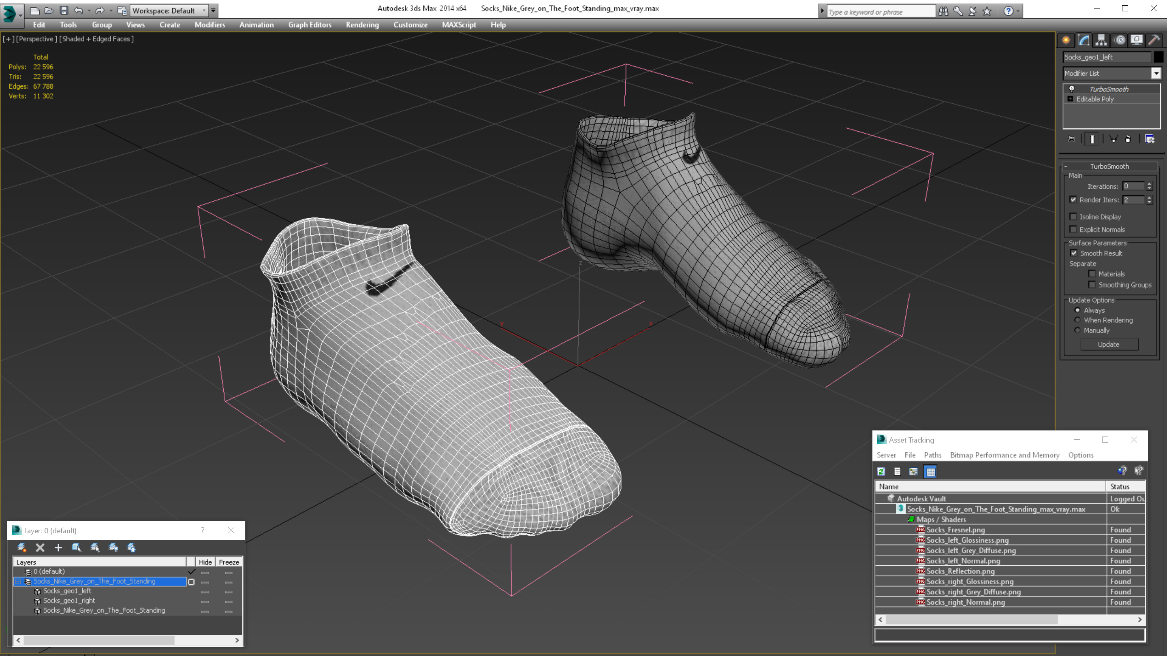This screenshot has height=656, width=1167.
Task: Select Socks_geo1_right in the layer list
Action: tap(69, 601)
